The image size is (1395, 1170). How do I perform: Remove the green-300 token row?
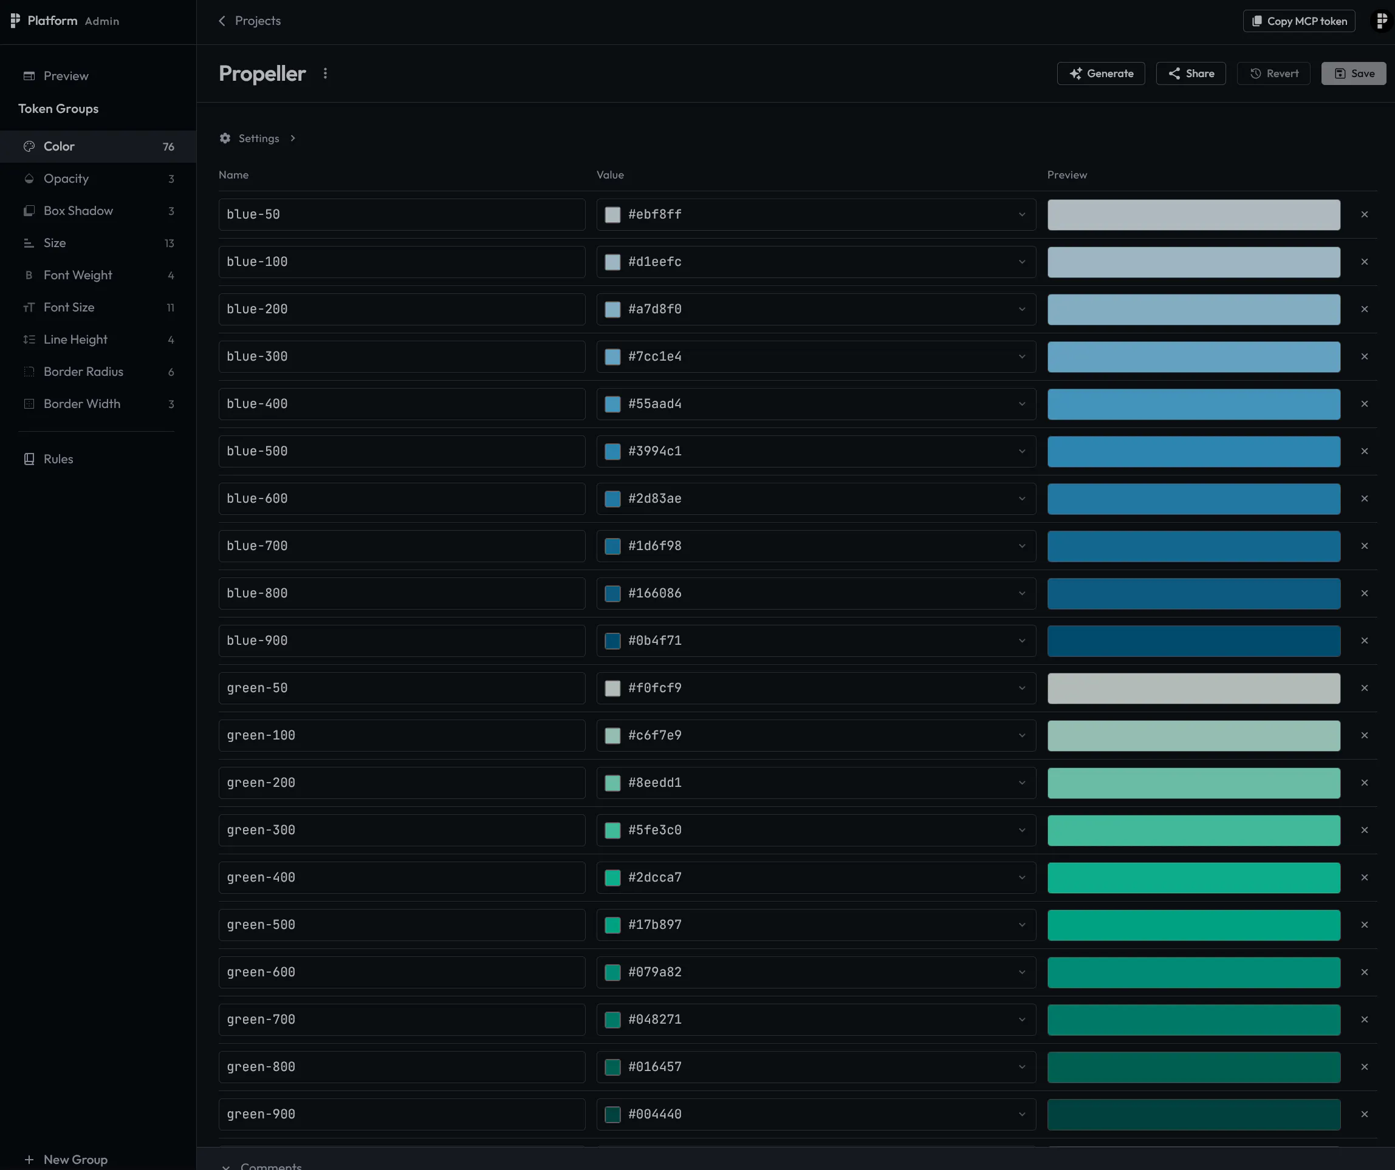1365,830
